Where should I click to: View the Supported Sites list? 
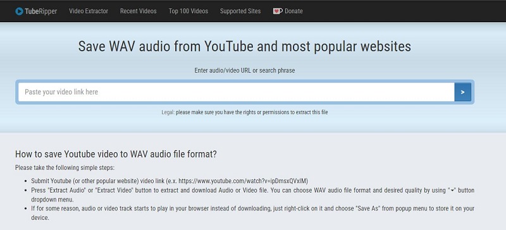click(x=240, y=11)
